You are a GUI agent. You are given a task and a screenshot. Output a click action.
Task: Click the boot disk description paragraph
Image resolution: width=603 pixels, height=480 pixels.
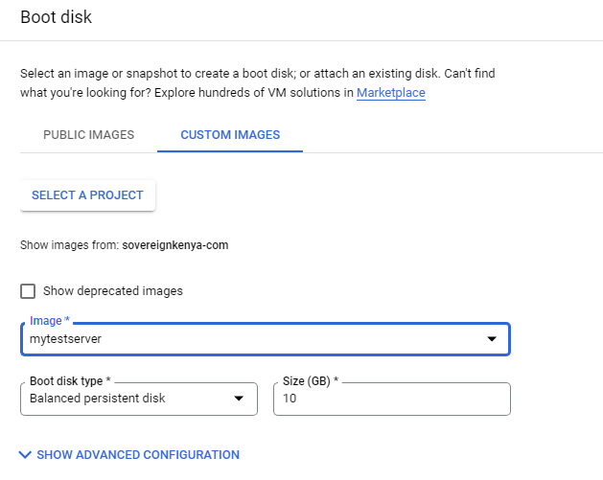(x=257, y=83)
